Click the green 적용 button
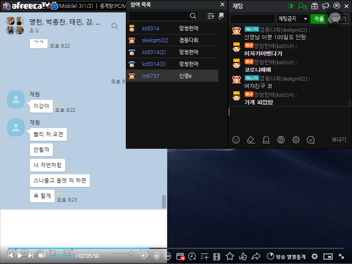 click(x=319, y=19)
